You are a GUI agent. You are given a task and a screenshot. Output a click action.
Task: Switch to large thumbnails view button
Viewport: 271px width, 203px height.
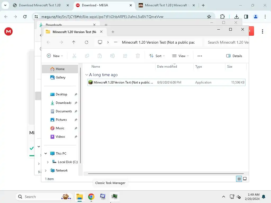(245, 179)
